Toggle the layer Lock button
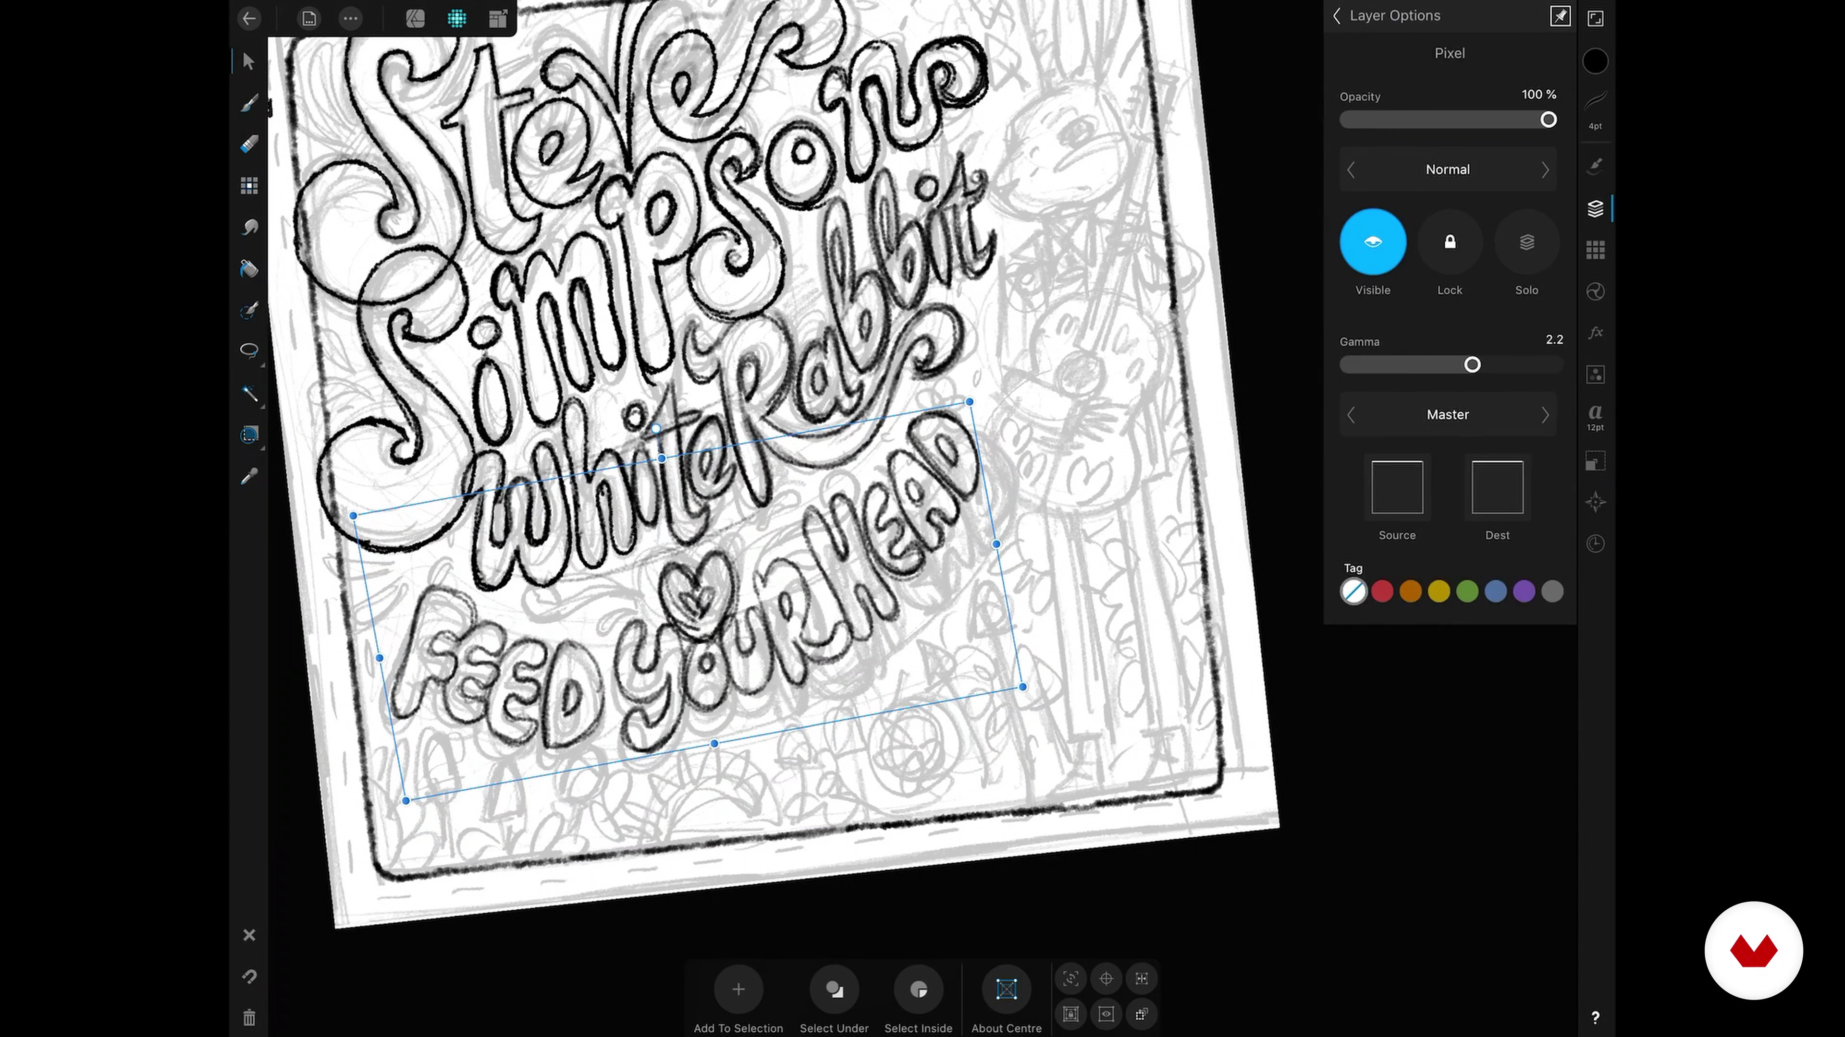 coord(1450,242)
